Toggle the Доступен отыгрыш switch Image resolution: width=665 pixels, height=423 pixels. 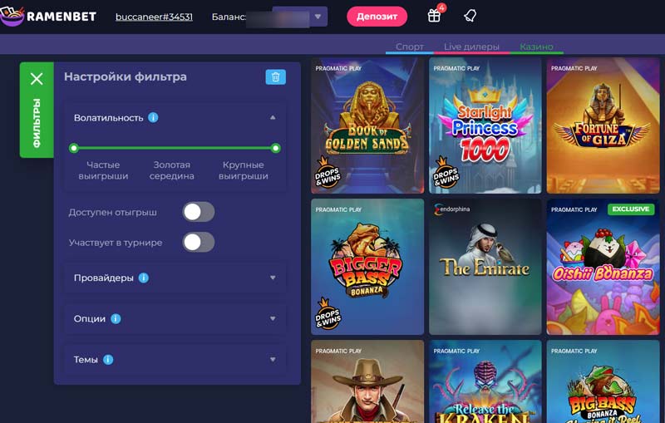click(199, 212)
